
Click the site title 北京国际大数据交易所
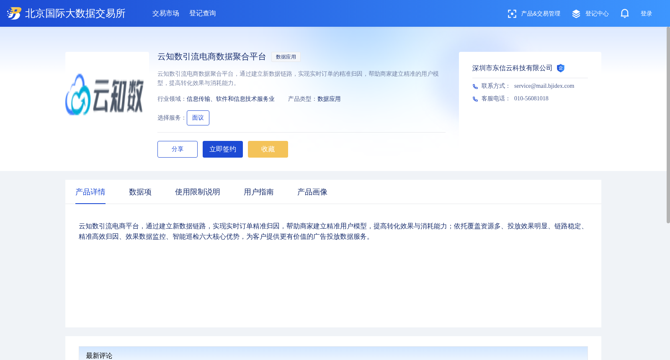(75, 13)
